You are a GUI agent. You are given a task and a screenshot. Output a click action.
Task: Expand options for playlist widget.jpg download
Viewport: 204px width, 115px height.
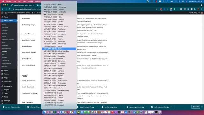point(122,107)
